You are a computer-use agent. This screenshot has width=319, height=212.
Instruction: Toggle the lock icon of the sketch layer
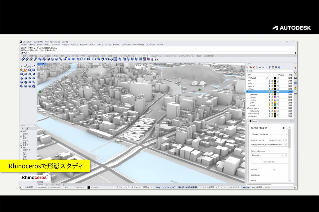tap(272, 86)
